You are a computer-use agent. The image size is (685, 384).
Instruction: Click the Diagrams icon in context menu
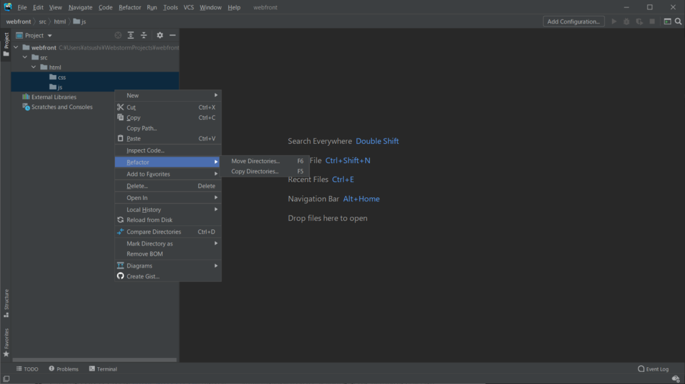[x=120, y=266]
